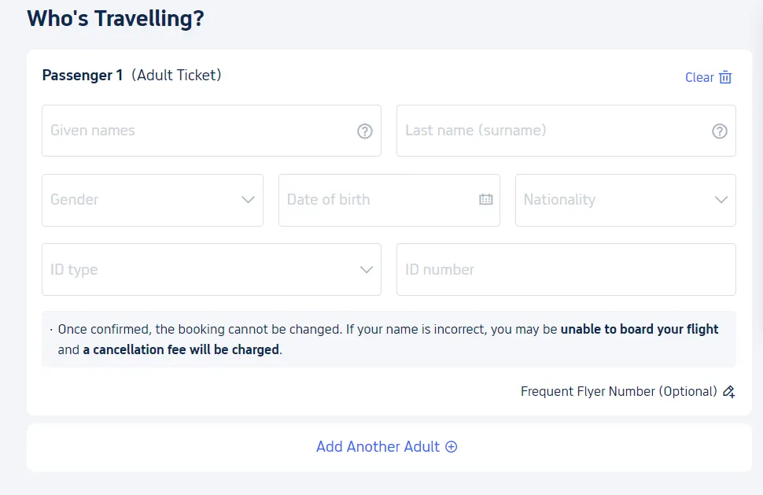Open the ID type selection field
This screenshot has width=763, height=495.
pos(211,270)
